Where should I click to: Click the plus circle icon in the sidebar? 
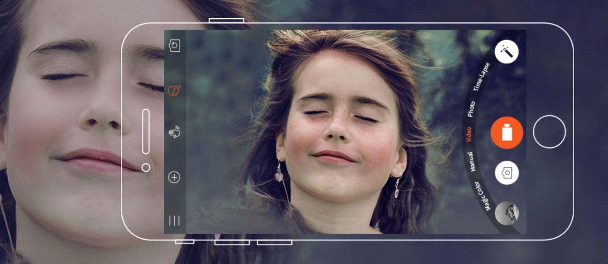click(174, 177)
